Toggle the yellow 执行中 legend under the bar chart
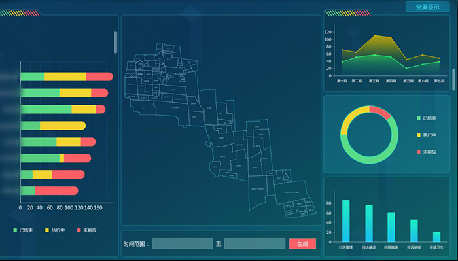Screen dimensions: 458x261 [55, 230]
